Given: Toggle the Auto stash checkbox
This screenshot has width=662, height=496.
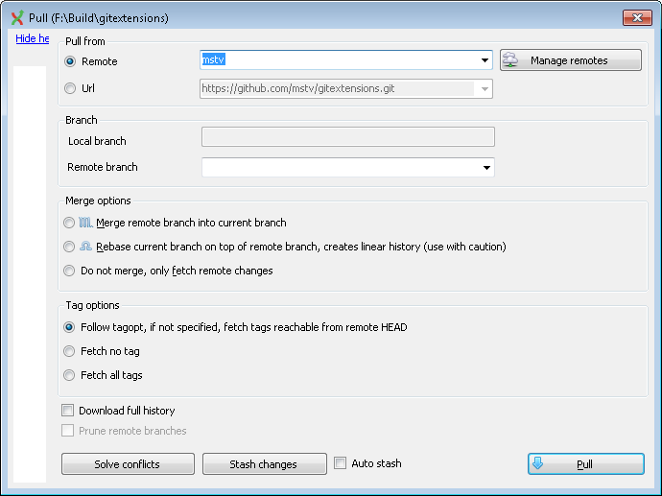Looking at the screenshot, I should click(x=340, y=463).
